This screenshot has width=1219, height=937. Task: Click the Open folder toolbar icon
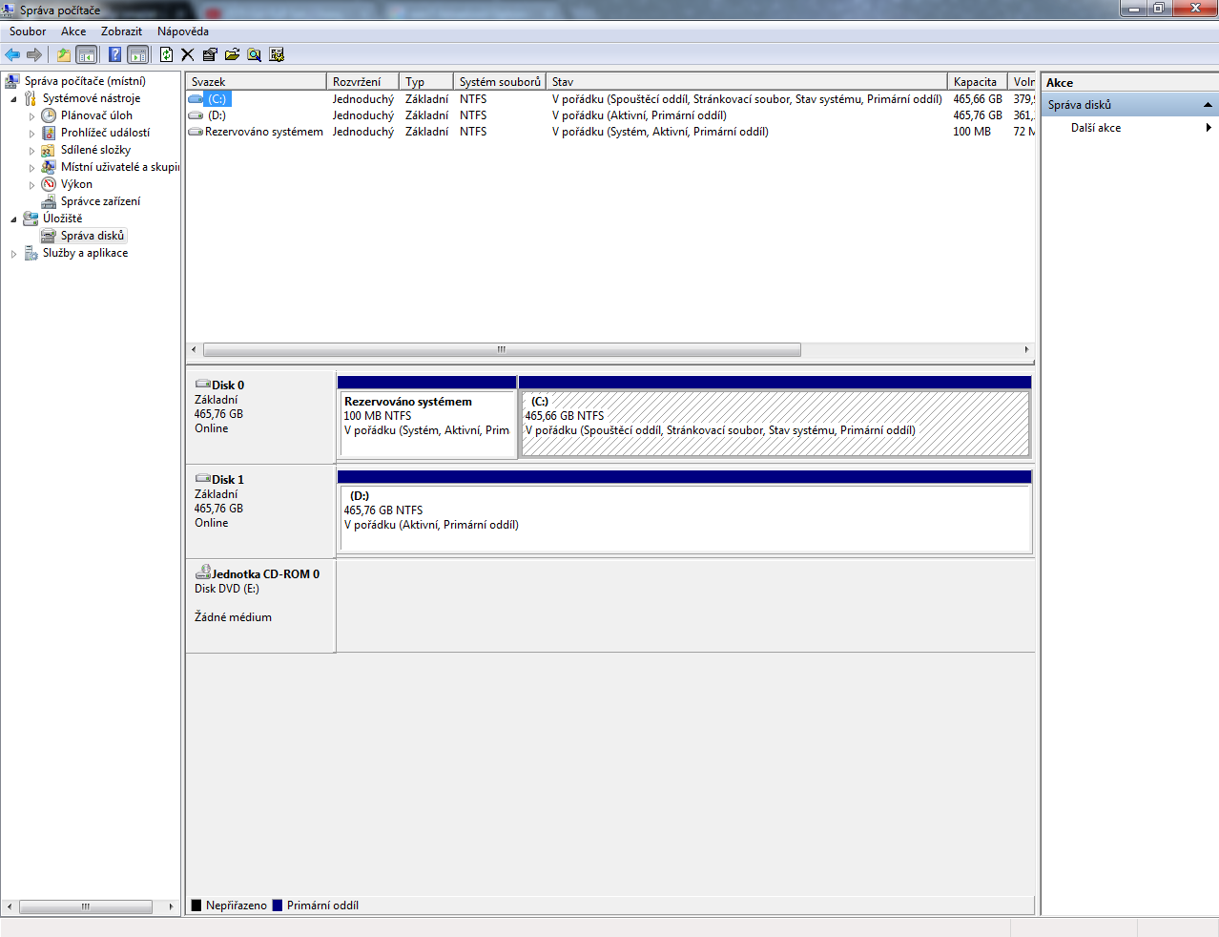pyautogui.click(x=232, y=54)
